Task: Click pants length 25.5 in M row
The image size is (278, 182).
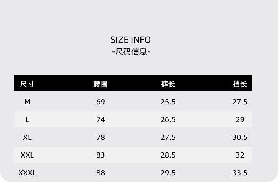Action: tap(168, 102)
